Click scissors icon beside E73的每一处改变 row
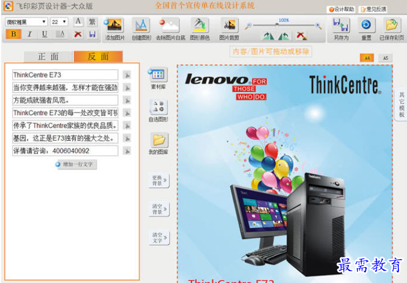This screenshot has height=283, width=407. click(127, 113)
